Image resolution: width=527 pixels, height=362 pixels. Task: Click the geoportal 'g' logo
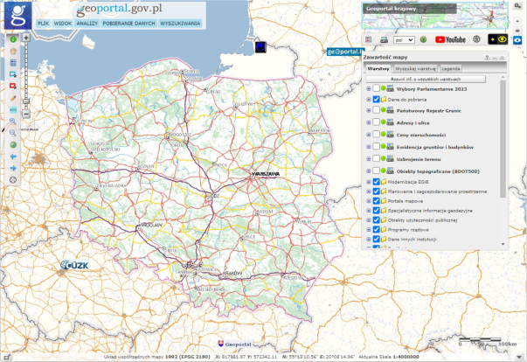click(x=17, y=17)
